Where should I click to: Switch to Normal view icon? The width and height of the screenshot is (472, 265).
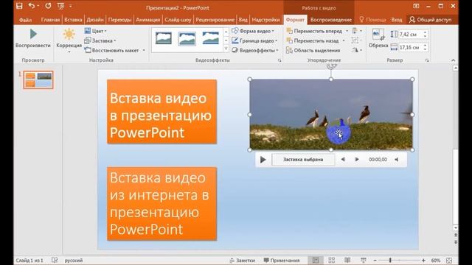tap(316, 261)
